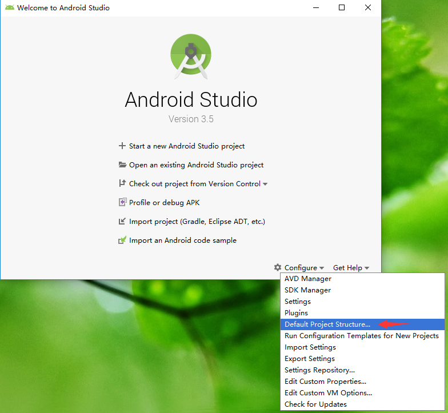Start a new Android Studio project
Viewport: 448px width, 413px height.
click(x=186, y=146)
